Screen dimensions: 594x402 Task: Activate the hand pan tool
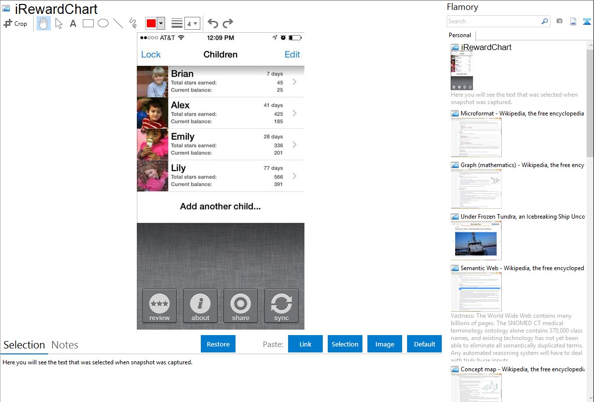pos(43,23)
